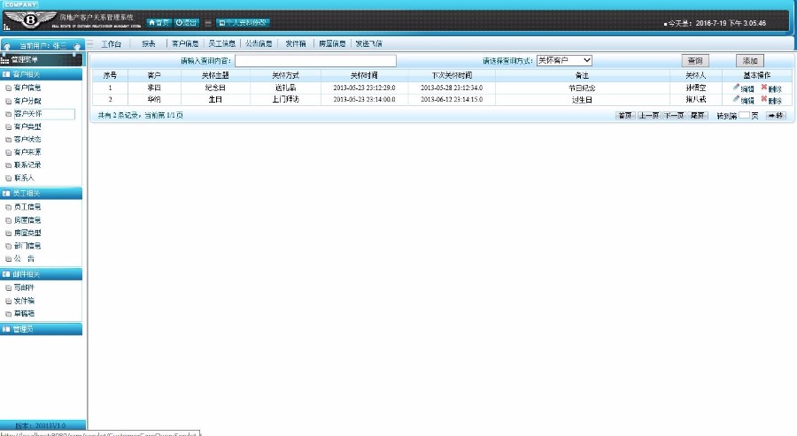
Task: Click the small icon beside 联系记录 in sidebar
Action: pos(8,165)
